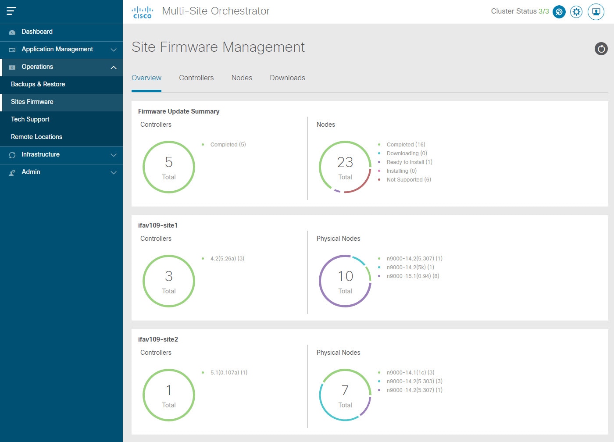
Task: Click the 'Ready to Install (1)' legend
Action: point(409,162)
